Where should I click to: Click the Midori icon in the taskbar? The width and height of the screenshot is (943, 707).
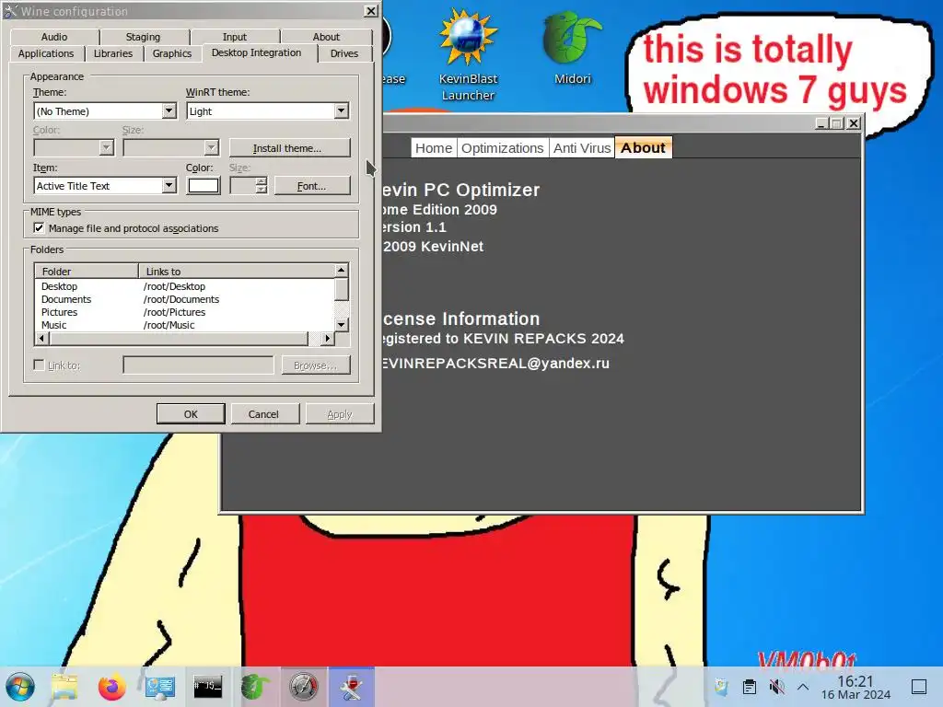(x=256, y=687)
